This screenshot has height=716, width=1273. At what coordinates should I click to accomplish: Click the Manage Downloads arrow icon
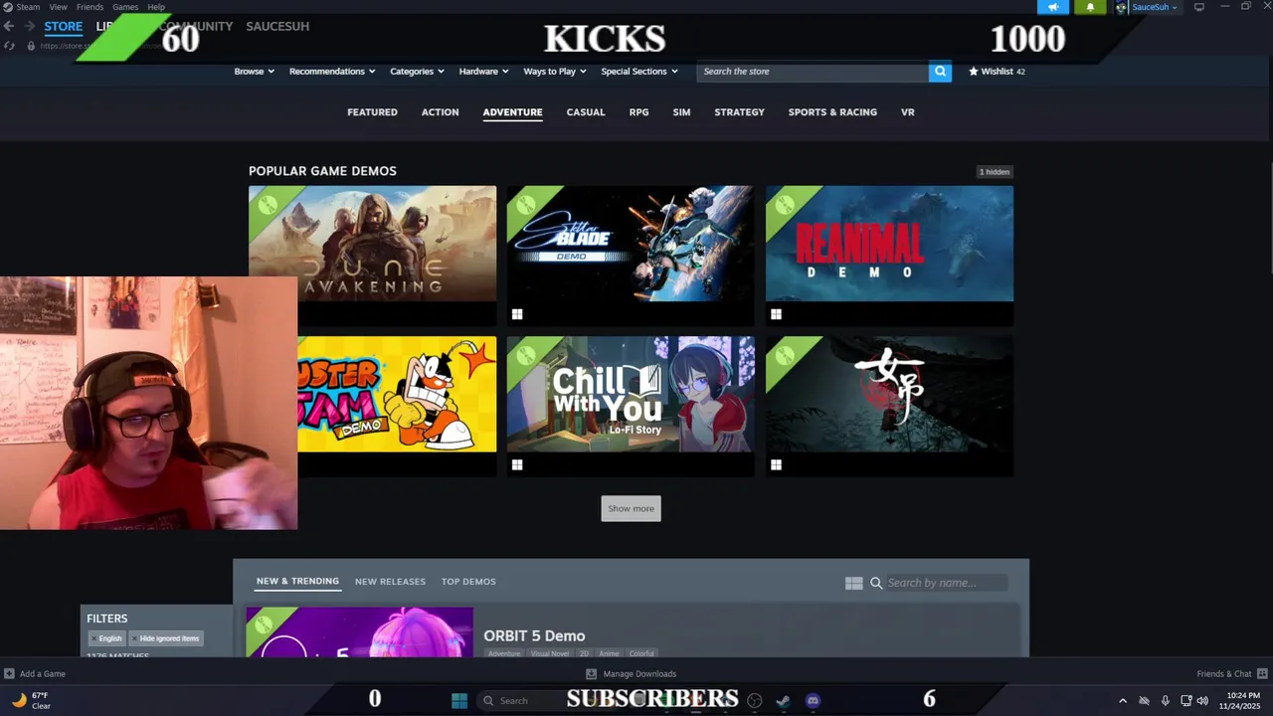592,673
